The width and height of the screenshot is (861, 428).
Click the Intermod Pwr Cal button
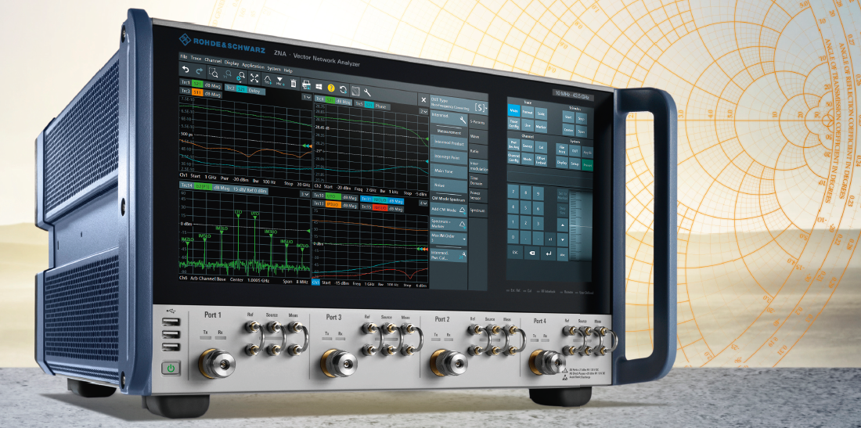[x=449, y=256]
